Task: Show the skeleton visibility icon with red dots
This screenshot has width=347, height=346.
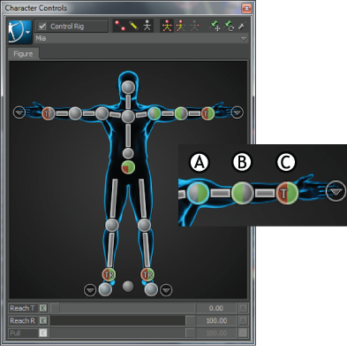Action: 120,26
